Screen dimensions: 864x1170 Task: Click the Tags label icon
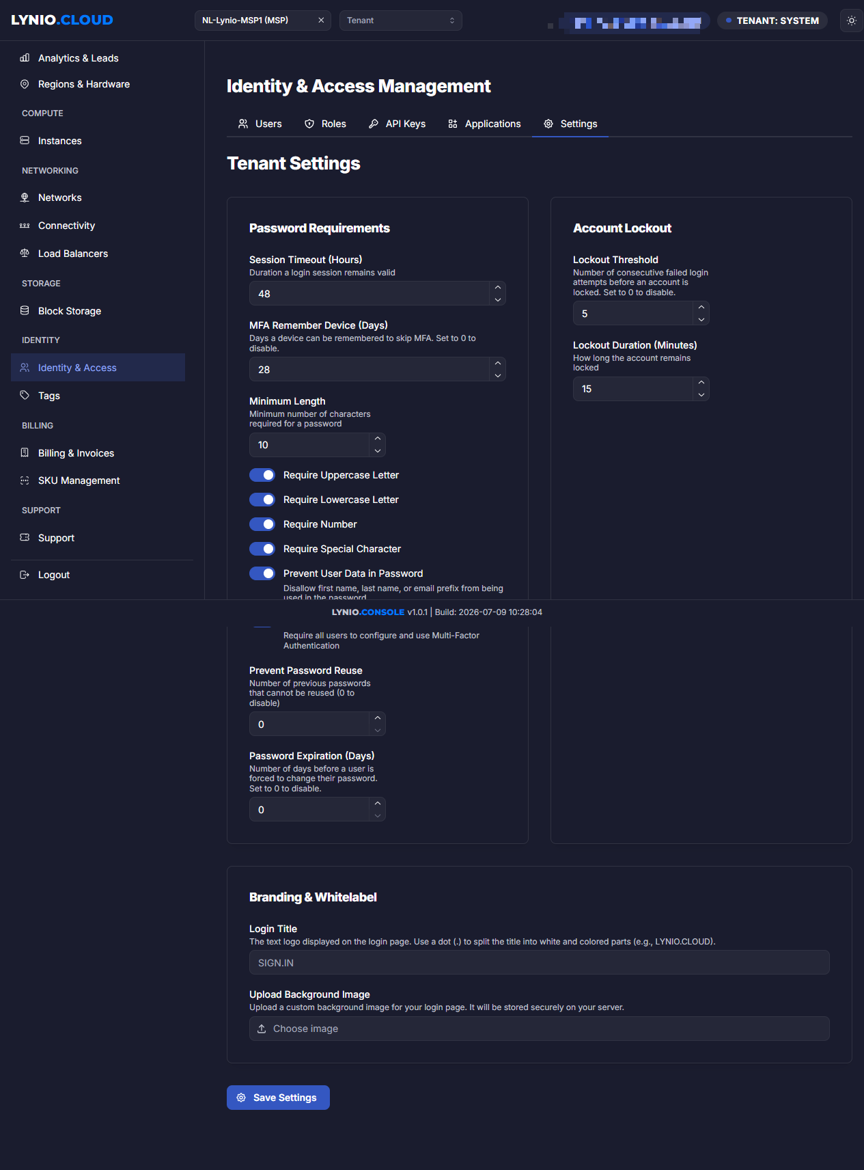[x=25, y=395]
